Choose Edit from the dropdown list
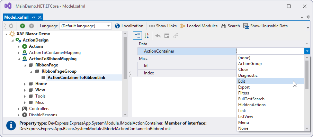Viewport: 313px width, 137px height. tap(270, 81)
